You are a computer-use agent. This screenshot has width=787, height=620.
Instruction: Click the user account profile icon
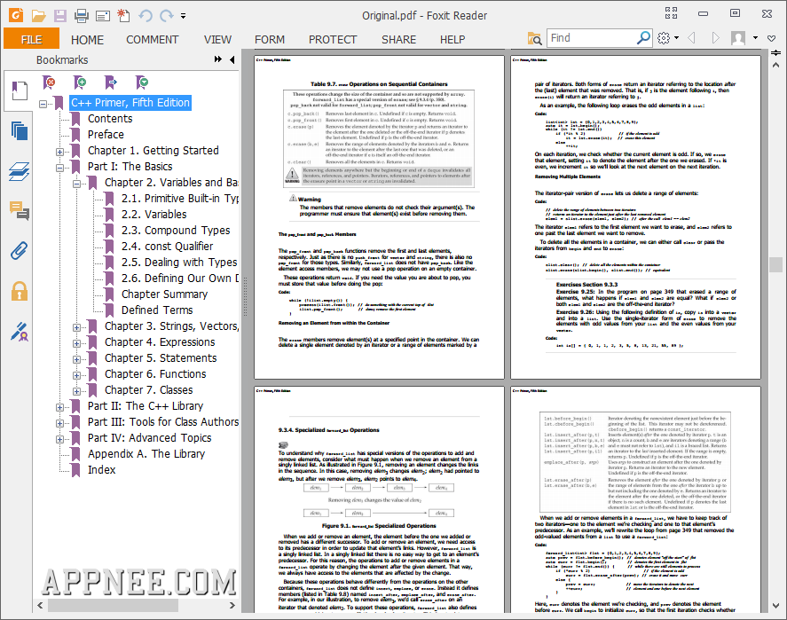point(738,38)
